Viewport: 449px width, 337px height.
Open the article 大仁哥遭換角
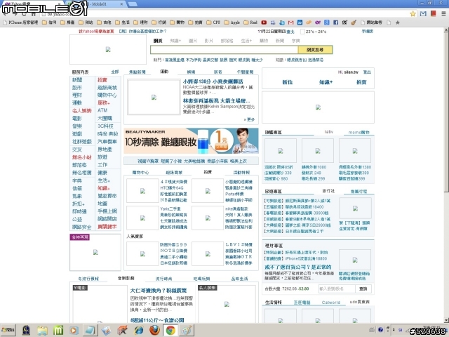[159, 290]
